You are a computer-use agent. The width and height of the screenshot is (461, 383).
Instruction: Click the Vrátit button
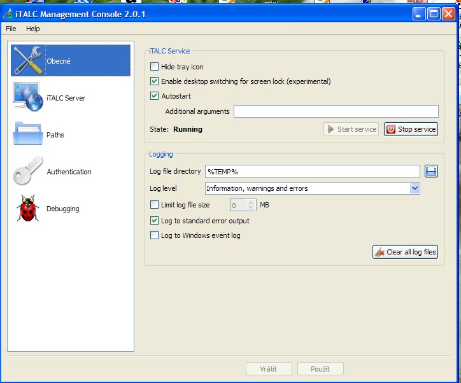point(269,368)
